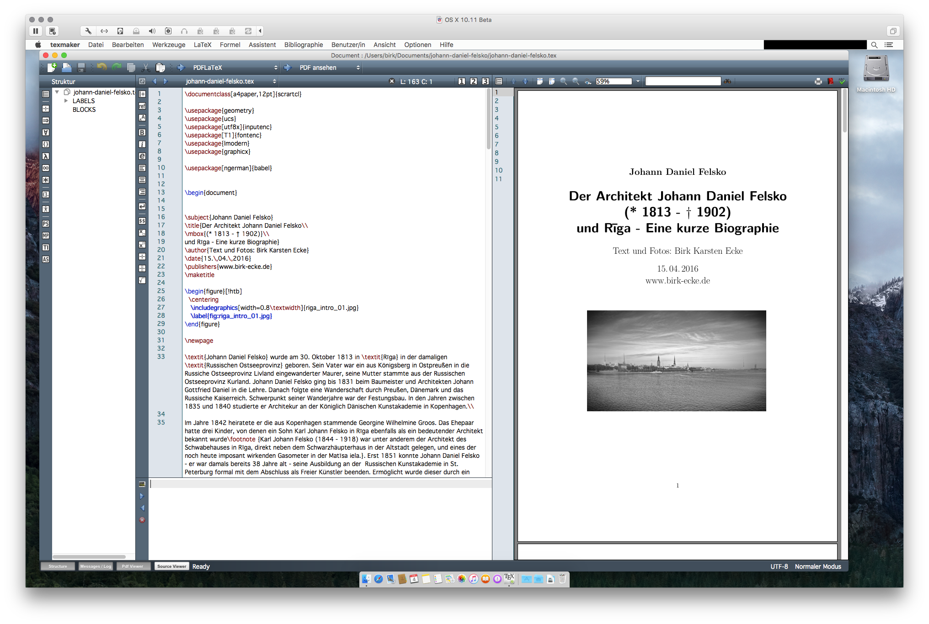Redo the edit with the green arrow
This screenshot has width=929, height=624.
117,68
